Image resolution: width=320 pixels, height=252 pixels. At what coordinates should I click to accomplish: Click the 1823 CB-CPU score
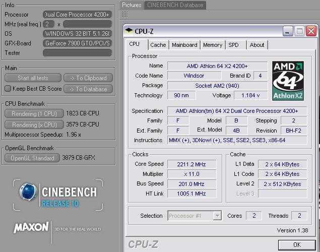click(83, 113)
